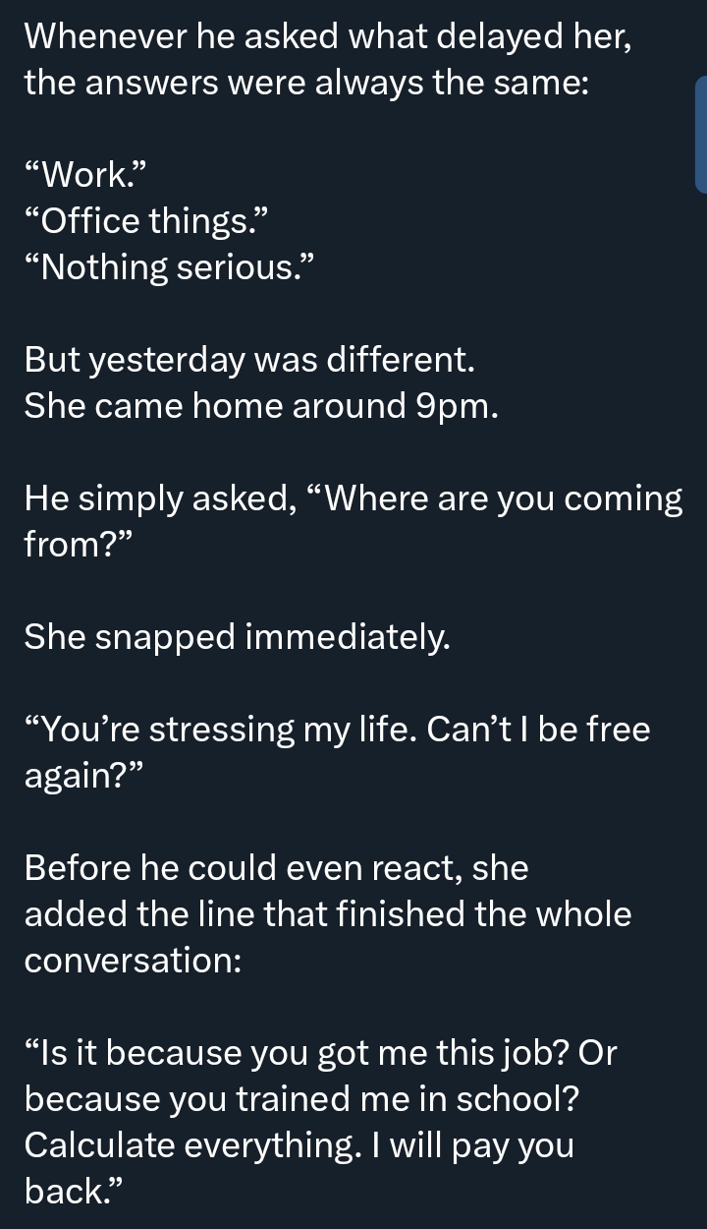Click the quote "Nothing serious."
Screen dimensions: 707x1229
click(x=170, y=266)
